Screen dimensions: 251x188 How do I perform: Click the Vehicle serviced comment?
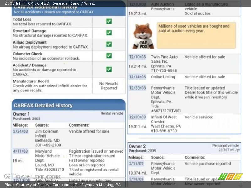(199, 117)
